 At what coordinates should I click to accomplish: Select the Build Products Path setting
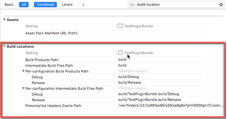(x=42, y=60)
